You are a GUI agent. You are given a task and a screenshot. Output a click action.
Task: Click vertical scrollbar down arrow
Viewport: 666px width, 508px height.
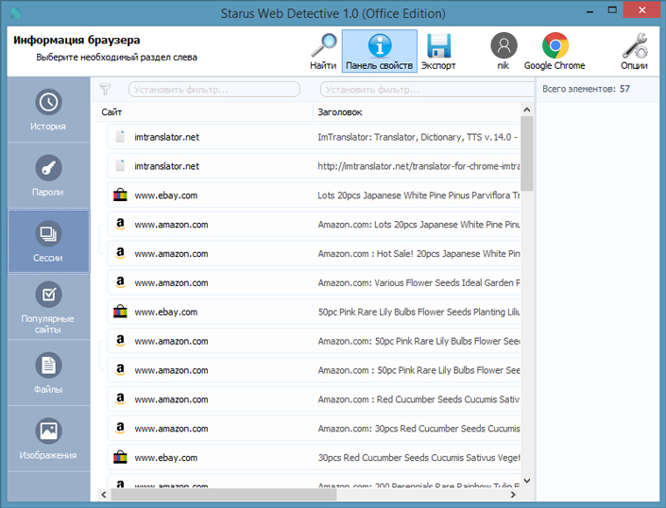coord(527,481)
